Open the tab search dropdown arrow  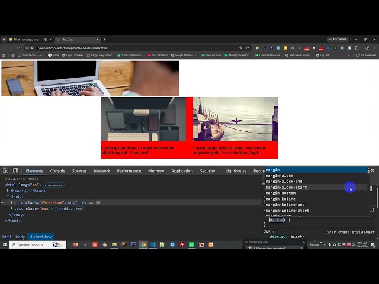tap(4, 40)
